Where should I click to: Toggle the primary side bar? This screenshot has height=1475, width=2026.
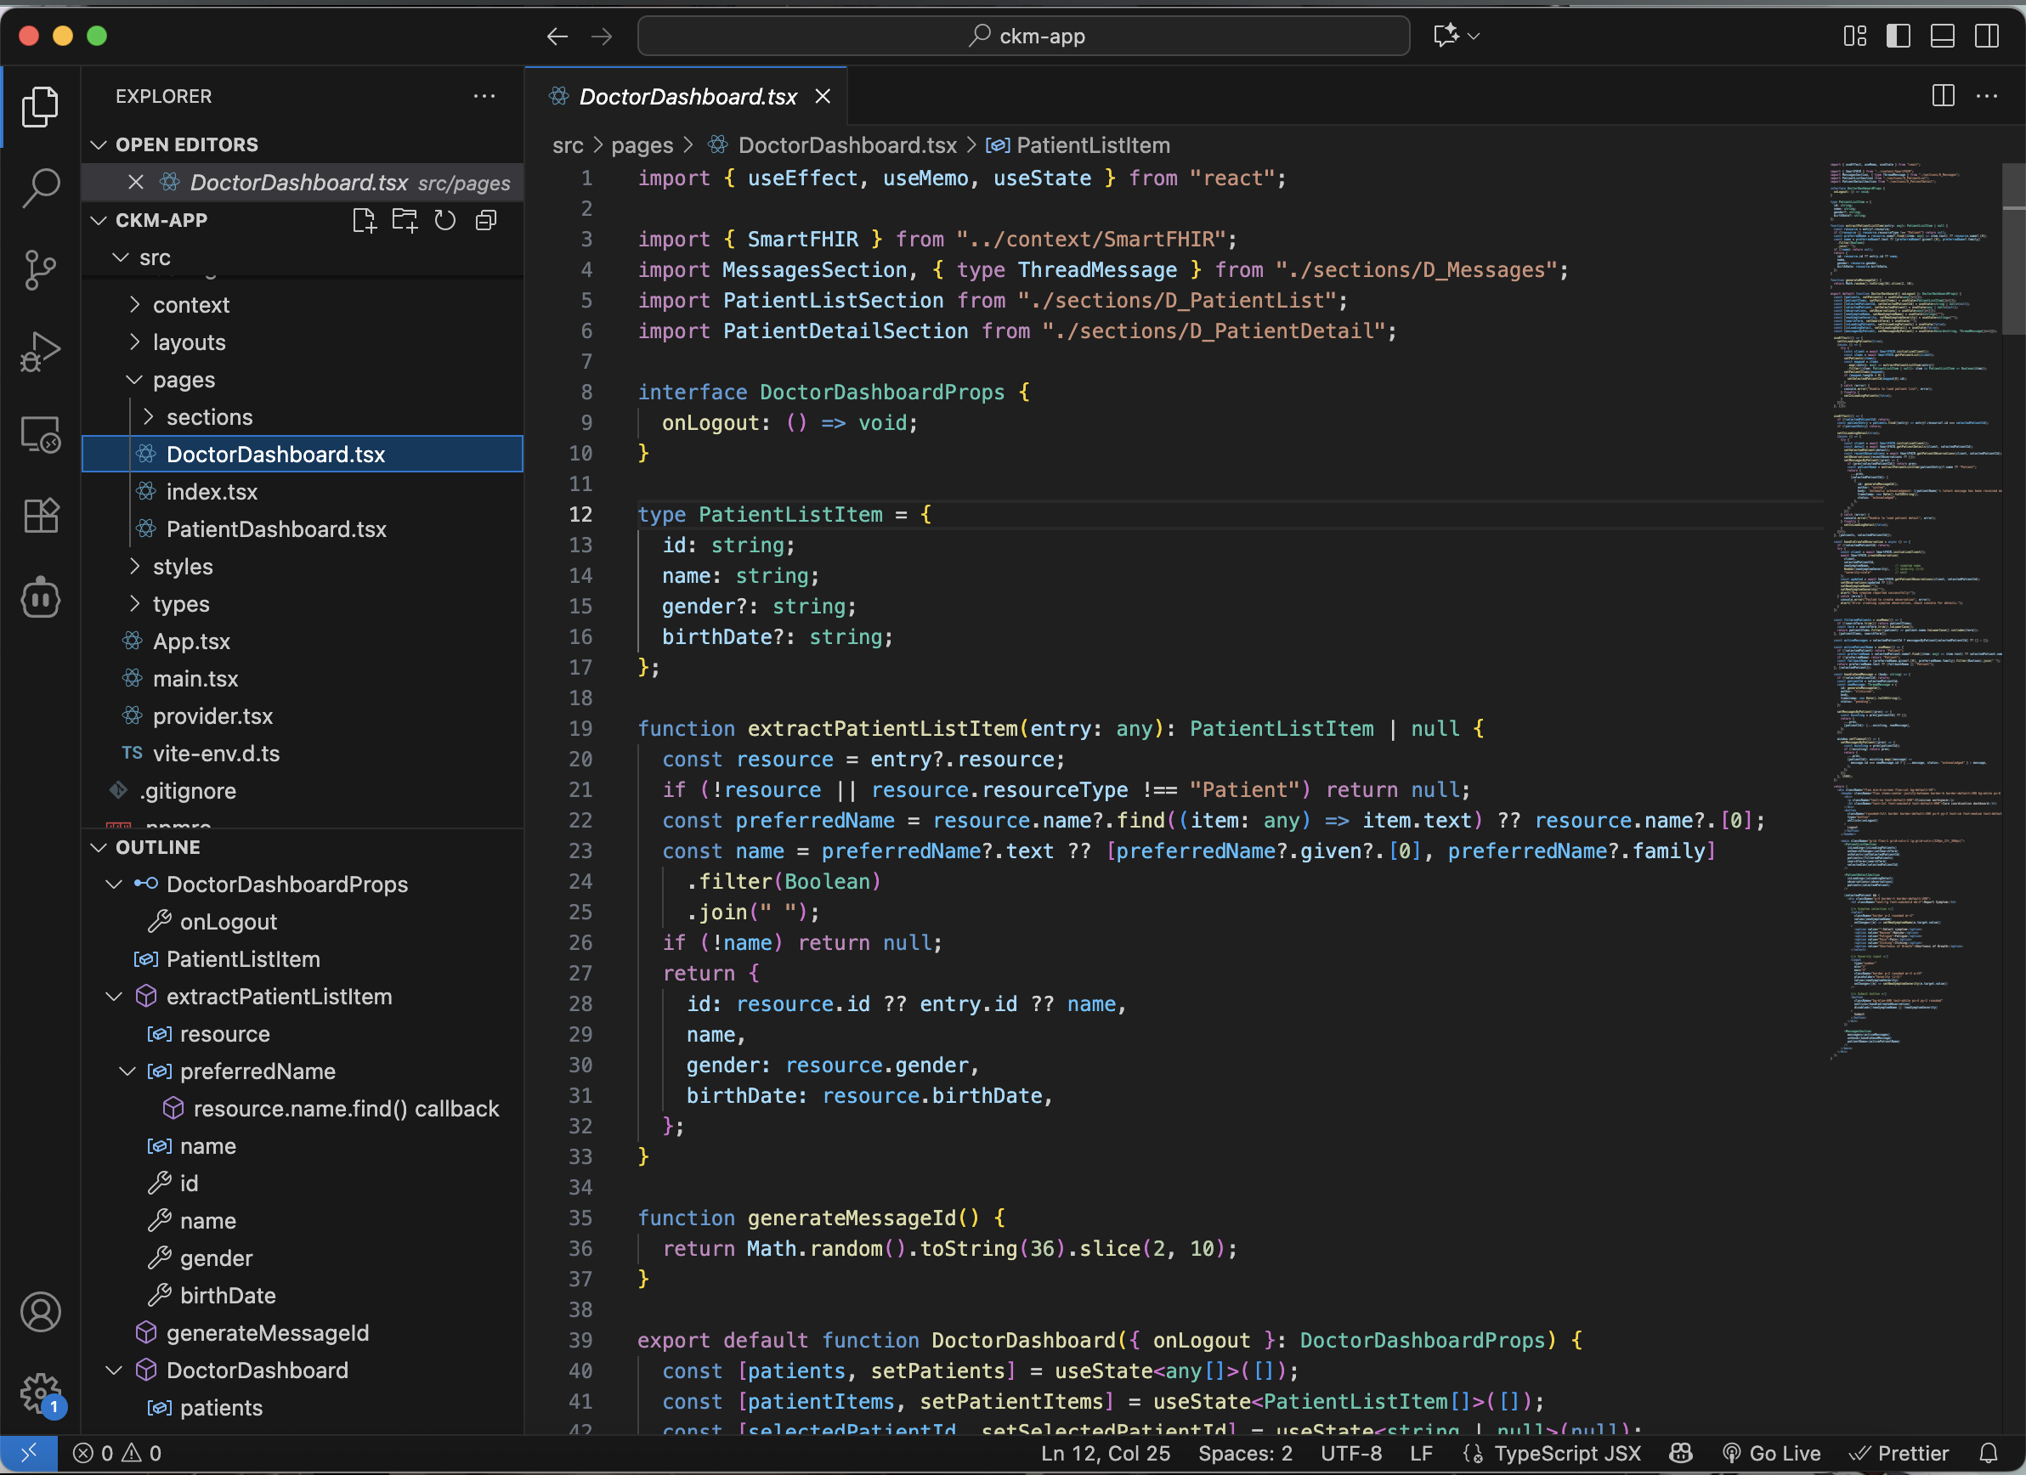(x=1899, y=36)
